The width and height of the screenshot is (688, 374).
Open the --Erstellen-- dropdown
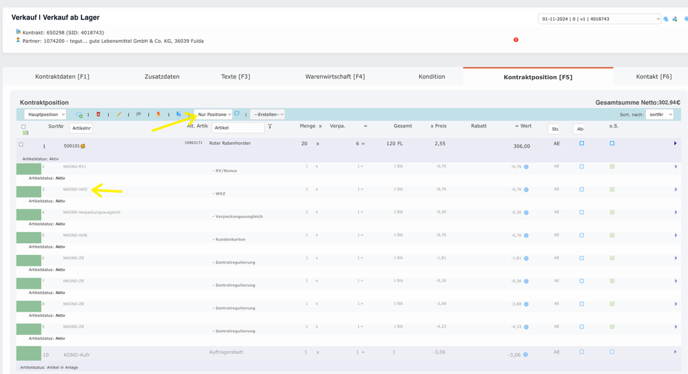[x=267, y=114]
